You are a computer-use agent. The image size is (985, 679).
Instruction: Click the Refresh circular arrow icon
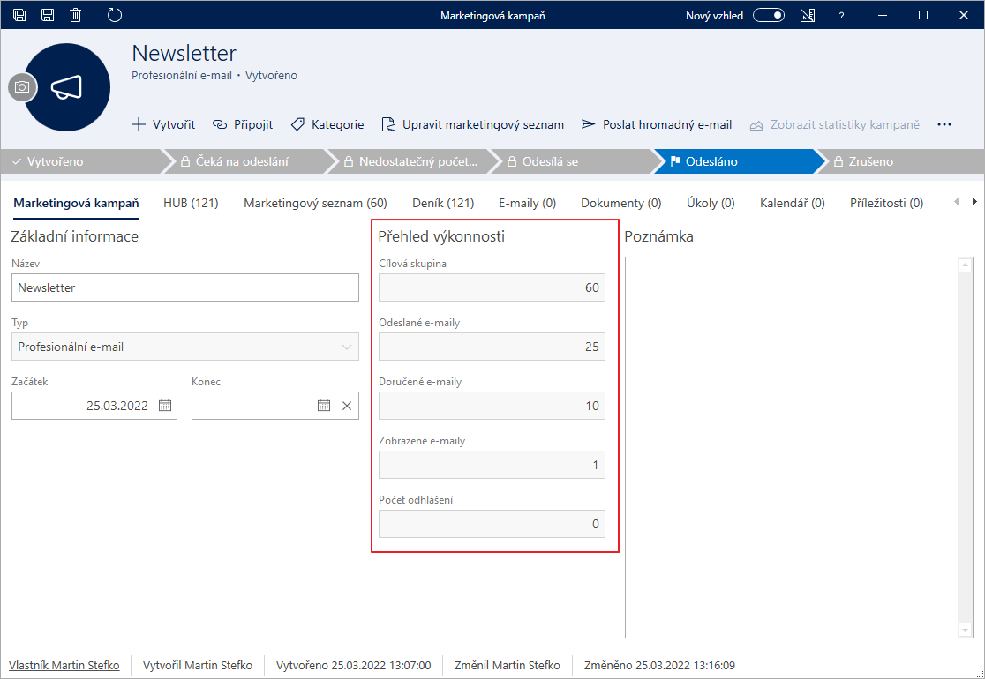pyautogui.click(x=115, y=15)
